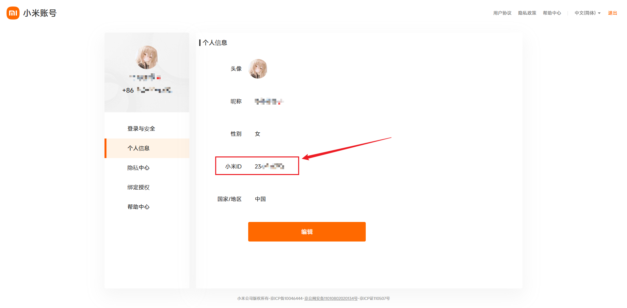Viewport: 627px width, 308px height.
Task: Open 帮助中心 in the top navigation
Action: point(552,13)
